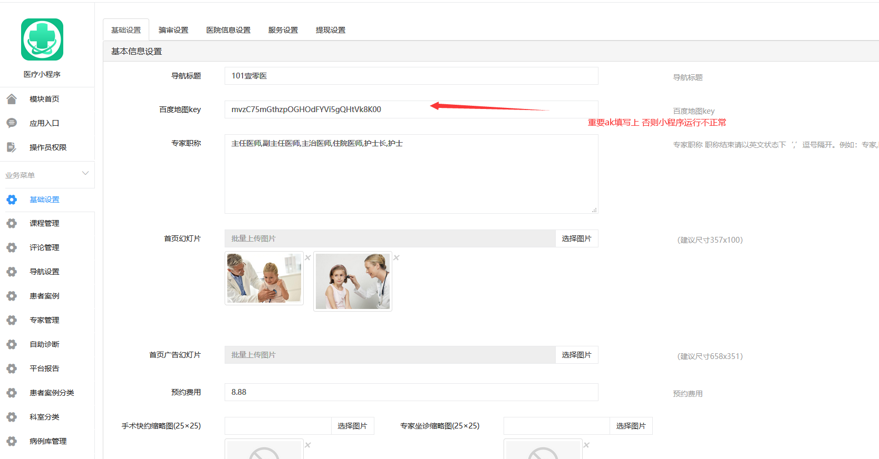The height and width of the screenshot is (459, 879).
Task: Remove the 手术快约 thumbnail placeholder image
Action: point(308,445)
